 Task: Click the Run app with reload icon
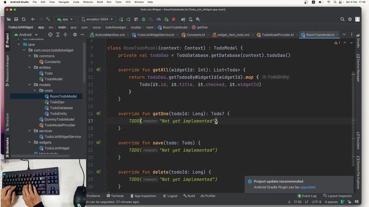coord(121,20)
